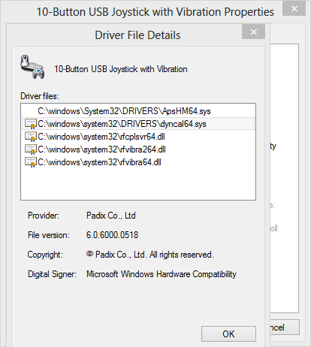Select the rfvibra264.dll driver file
311x347 pixels.
(x=101, y=149)
